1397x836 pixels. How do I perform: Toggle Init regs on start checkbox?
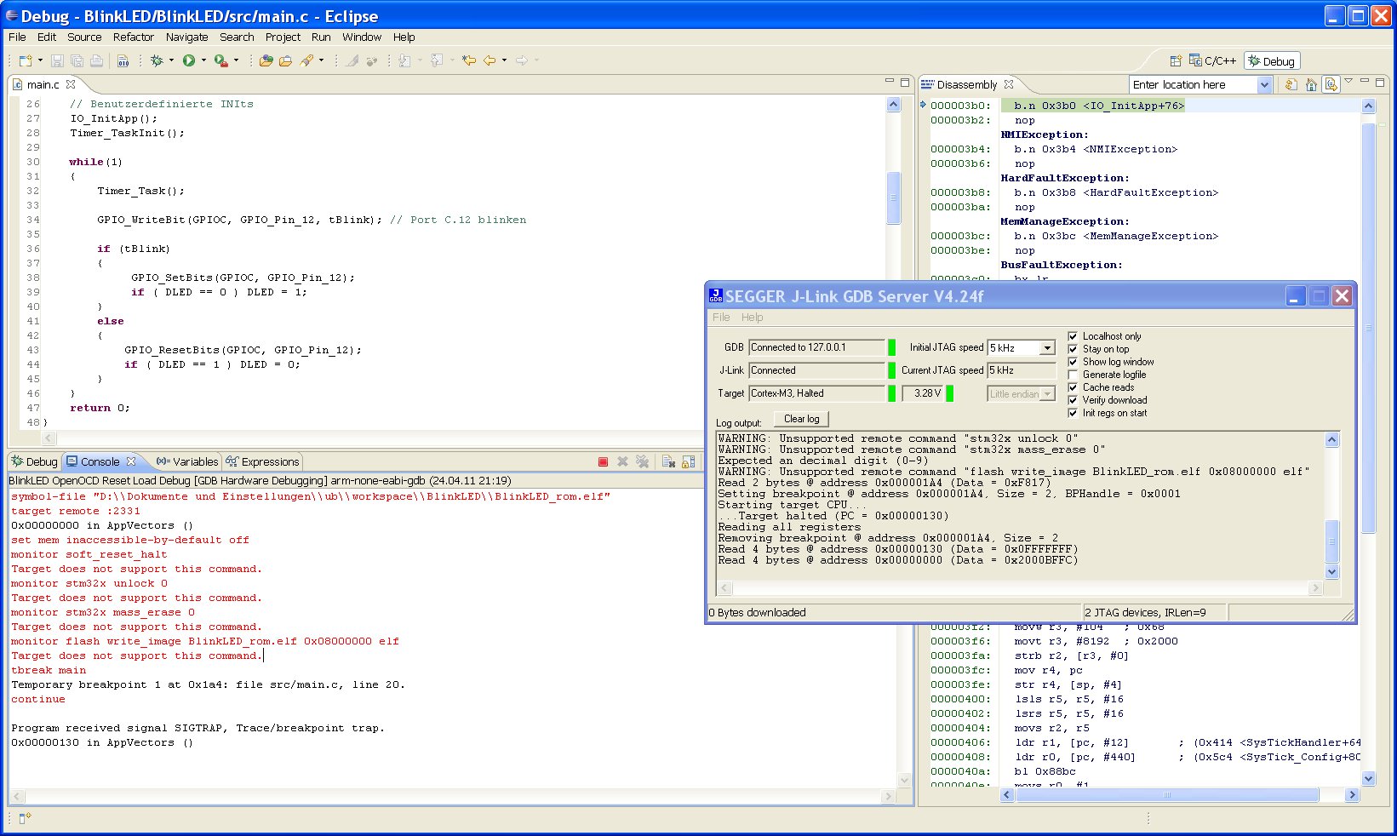pos(1073,413)
